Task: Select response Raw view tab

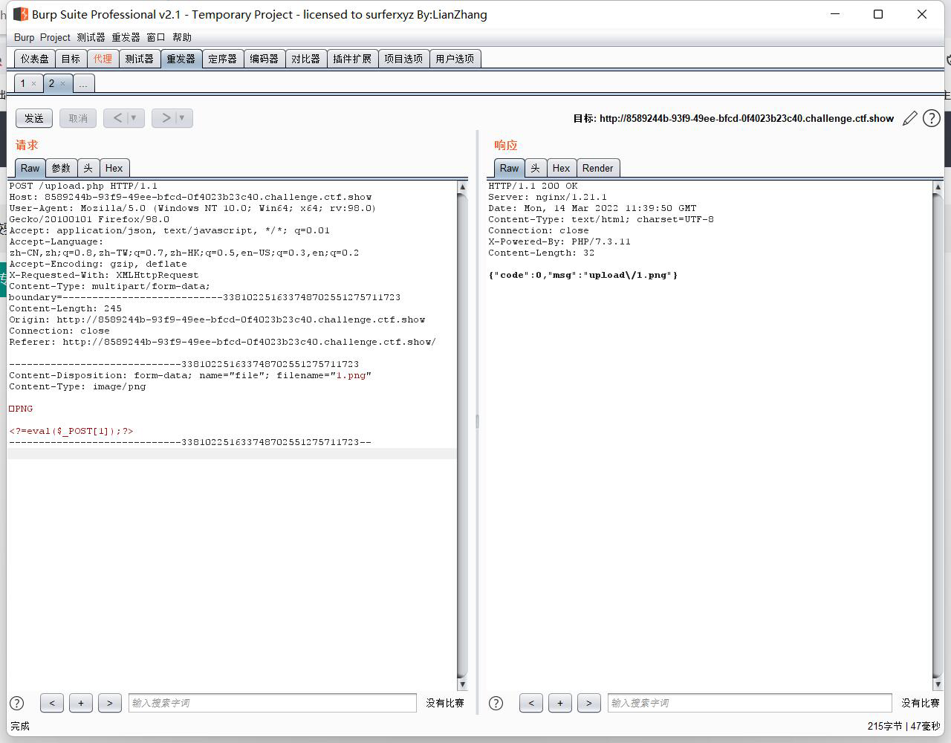Action: [509, 168]
